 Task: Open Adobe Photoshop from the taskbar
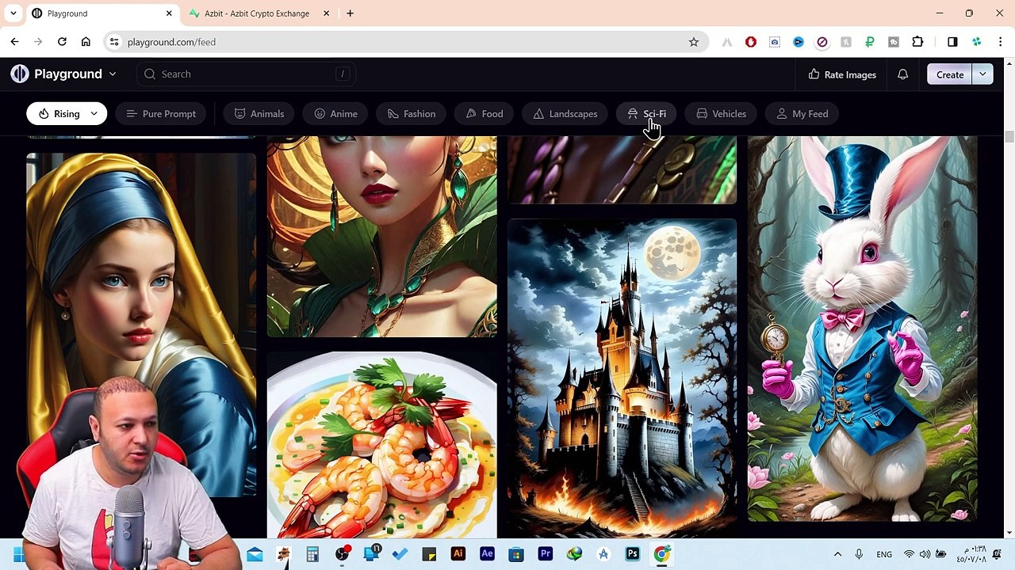pyautogui.click(x=633, y=554)
